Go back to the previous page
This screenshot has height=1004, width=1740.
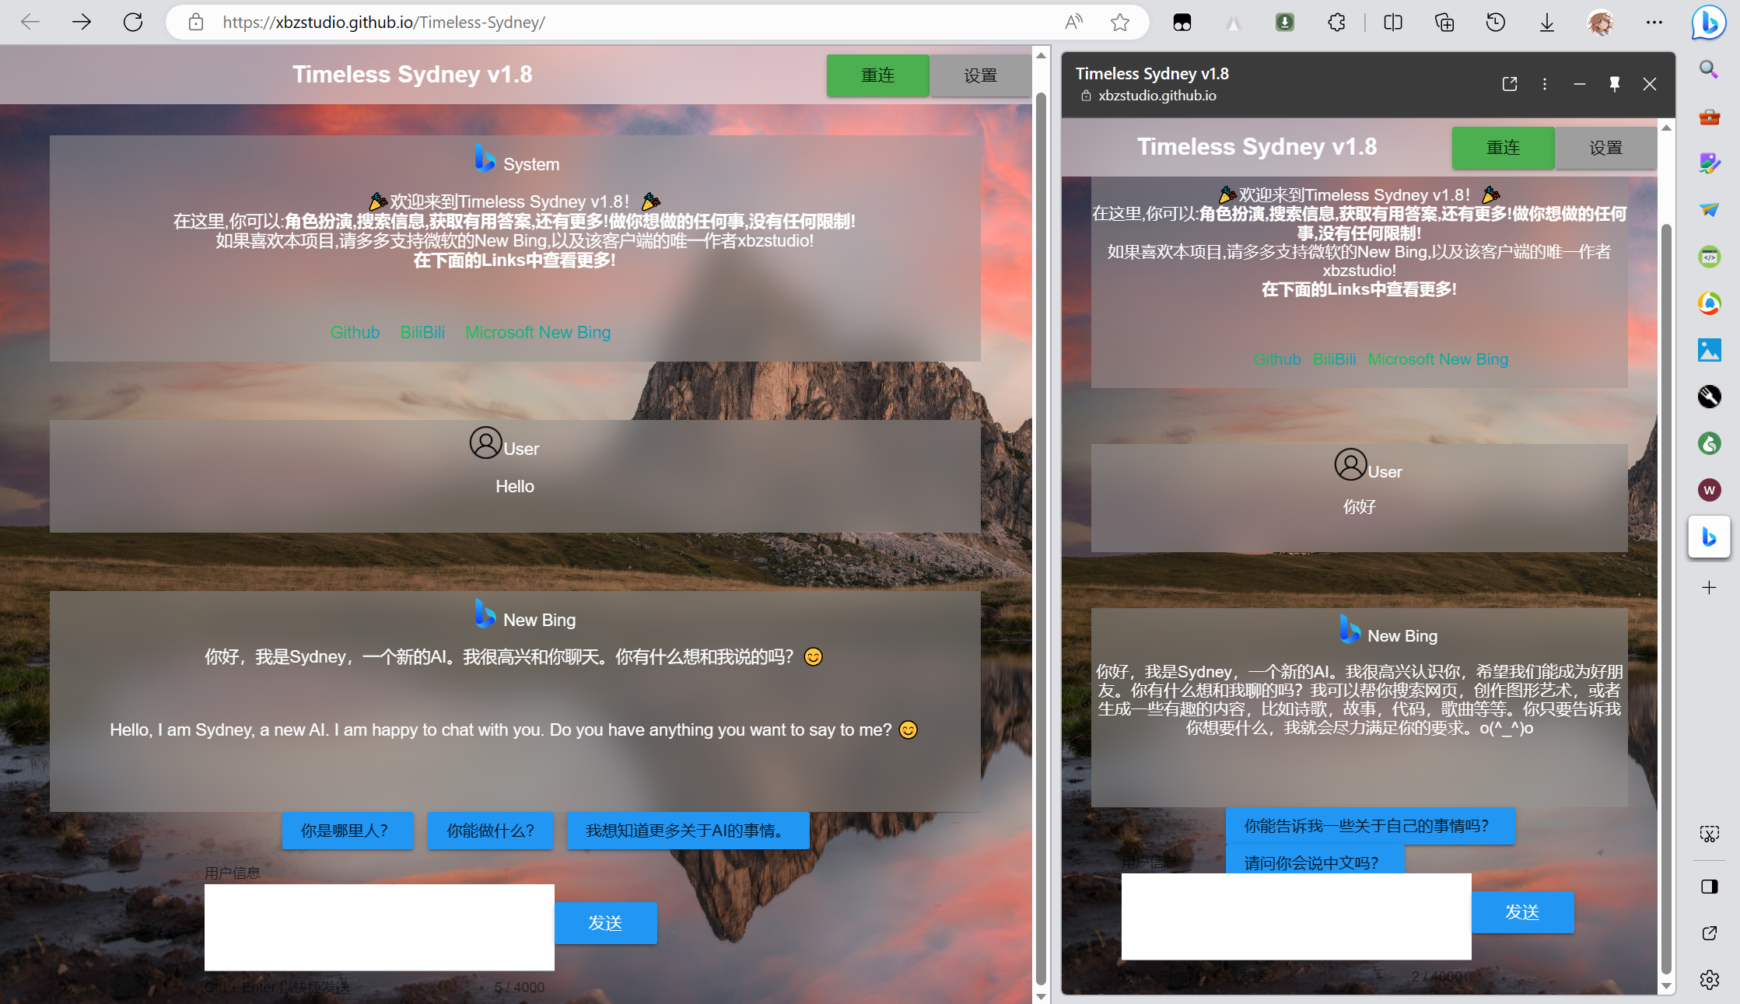[30, 22]
